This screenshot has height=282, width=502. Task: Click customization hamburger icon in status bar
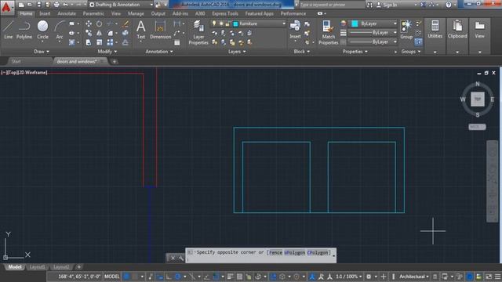coord(497,277)
